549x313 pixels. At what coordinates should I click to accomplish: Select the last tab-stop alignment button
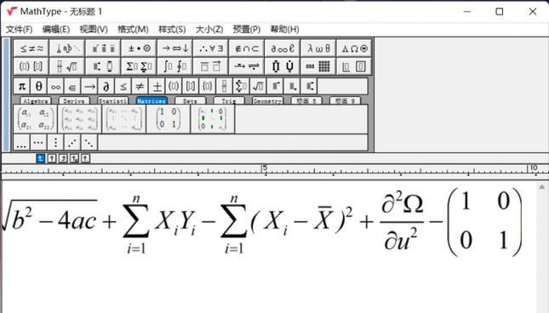(85, 158)
